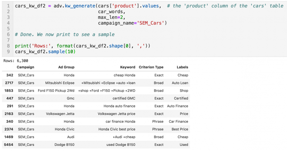Click the Ad Group column header

[x=67, y=67]
